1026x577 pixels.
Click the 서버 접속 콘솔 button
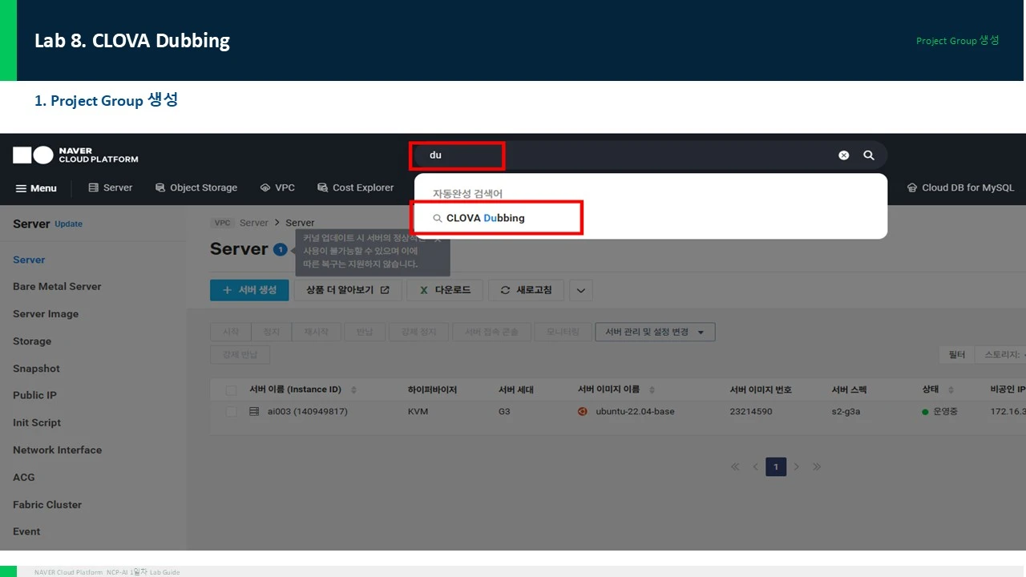pyautogui.click(x=491, y=332)
